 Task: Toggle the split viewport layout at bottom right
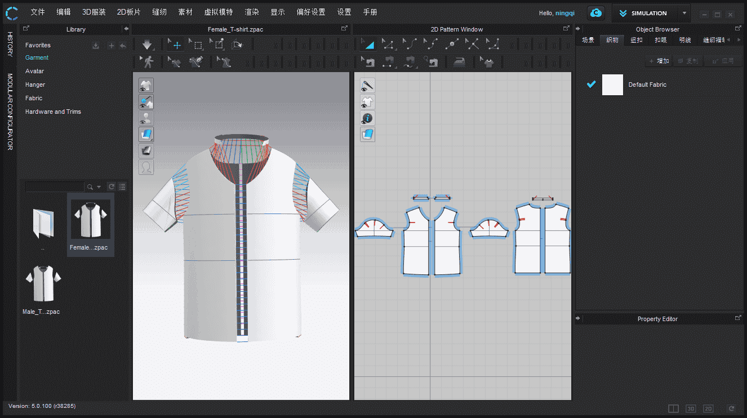click(x=673, y=408)
